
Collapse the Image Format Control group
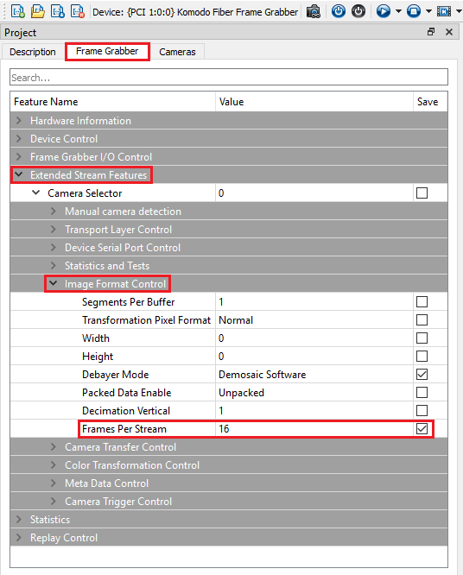pyautogui.click(x=54, y=283)
